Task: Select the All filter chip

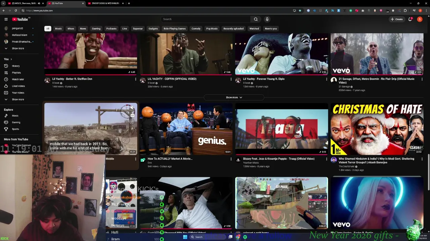Action: [48, 29]
